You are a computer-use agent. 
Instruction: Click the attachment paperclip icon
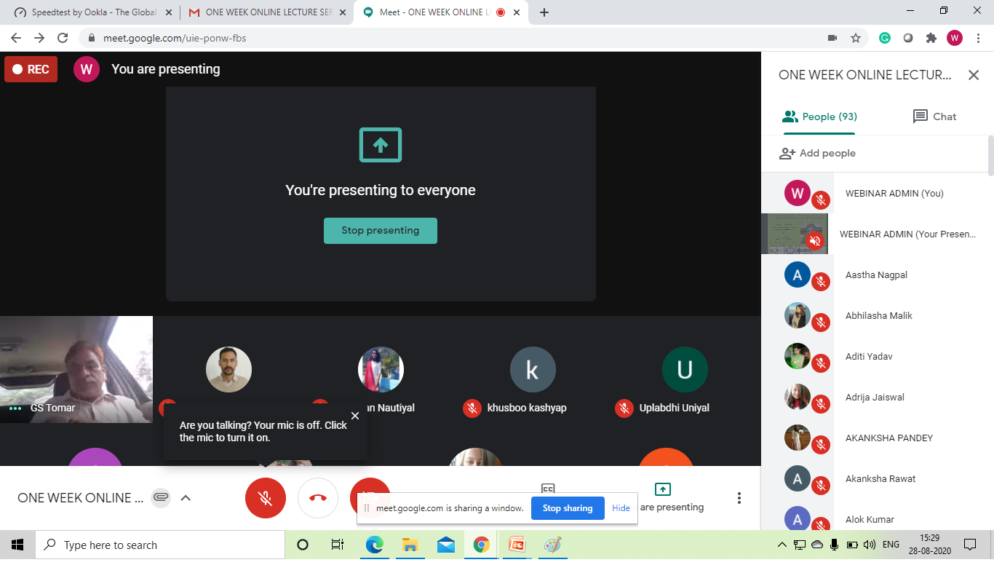161,498
